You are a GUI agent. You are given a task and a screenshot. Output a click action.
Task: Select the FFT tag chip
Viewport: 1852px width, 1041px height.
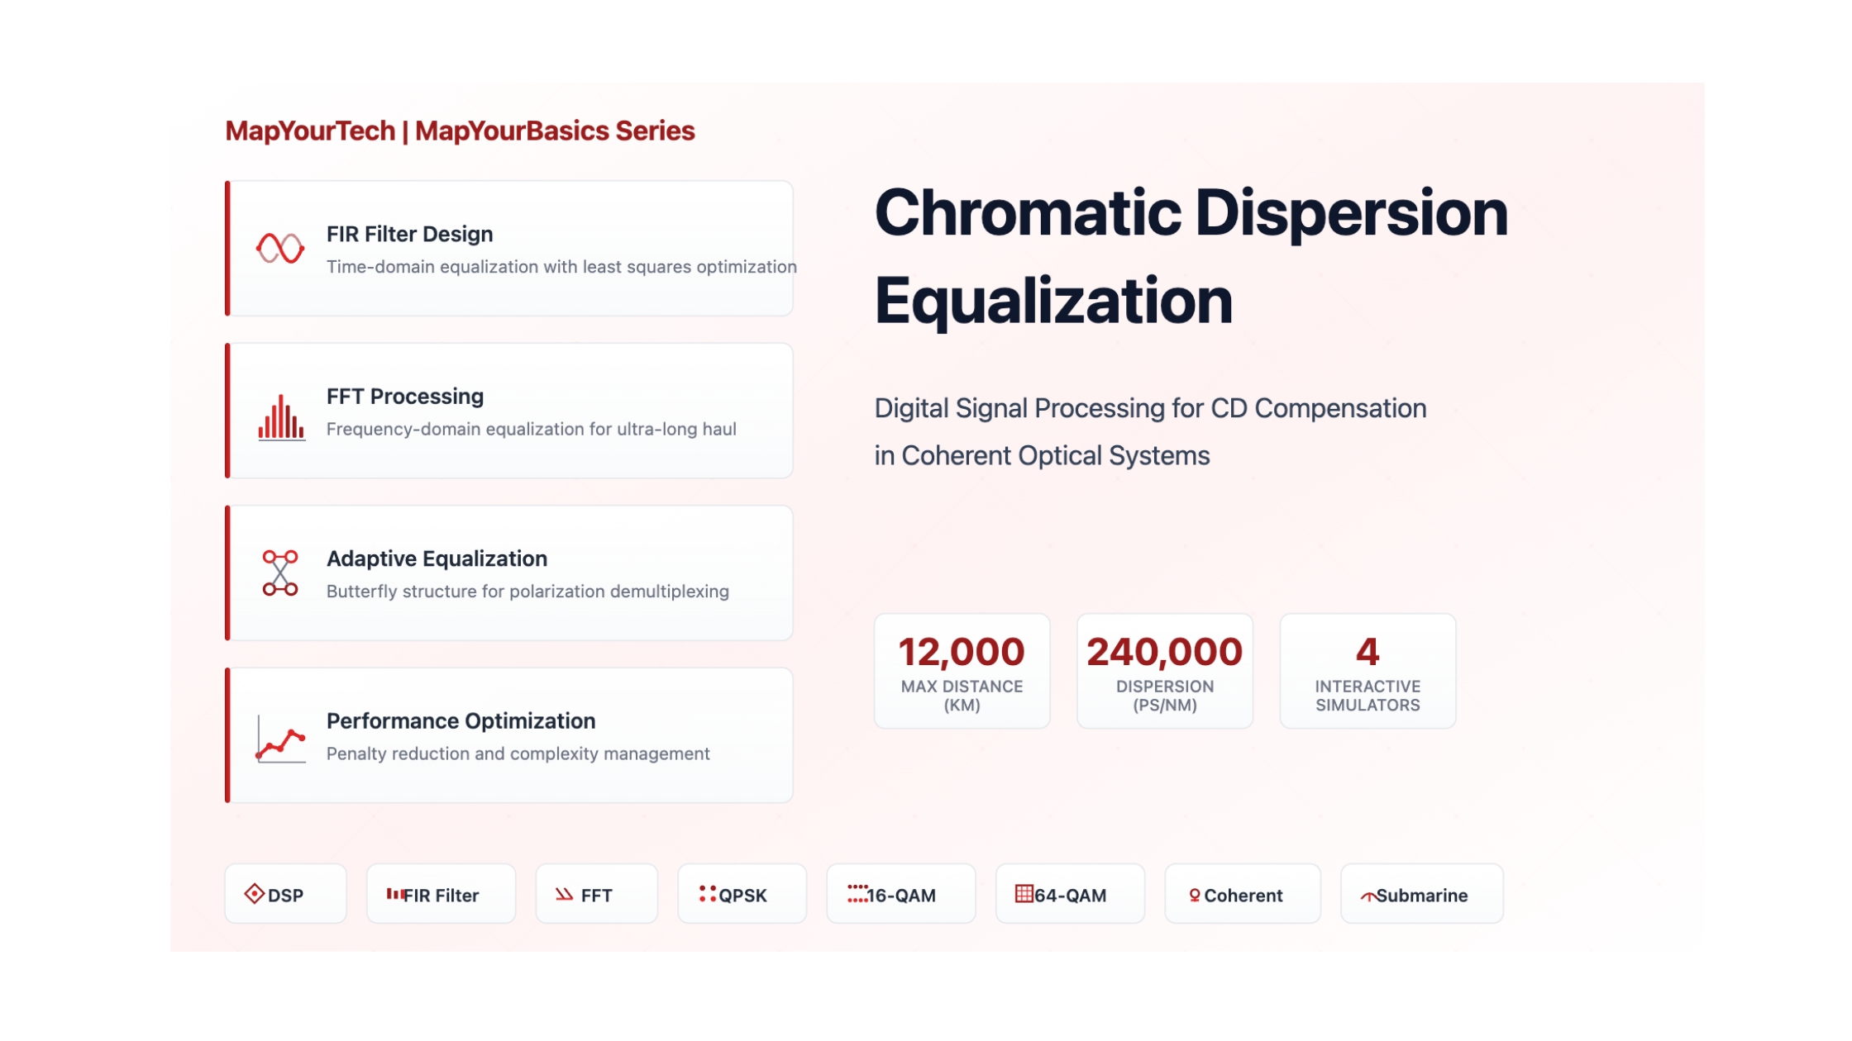click(x=597, y=895)
